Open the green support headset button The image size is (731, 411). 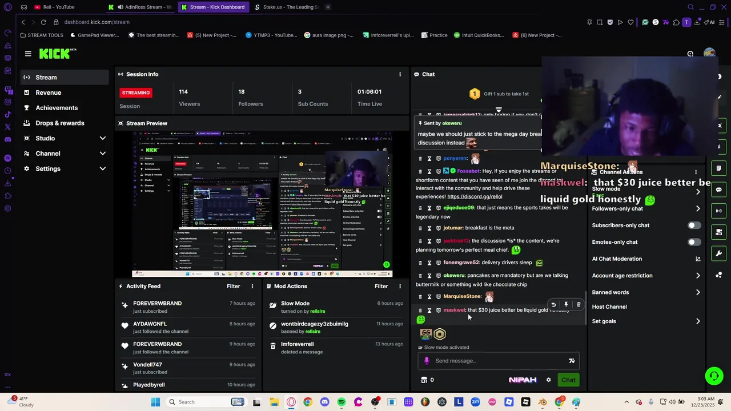click(x=714, y=376)
